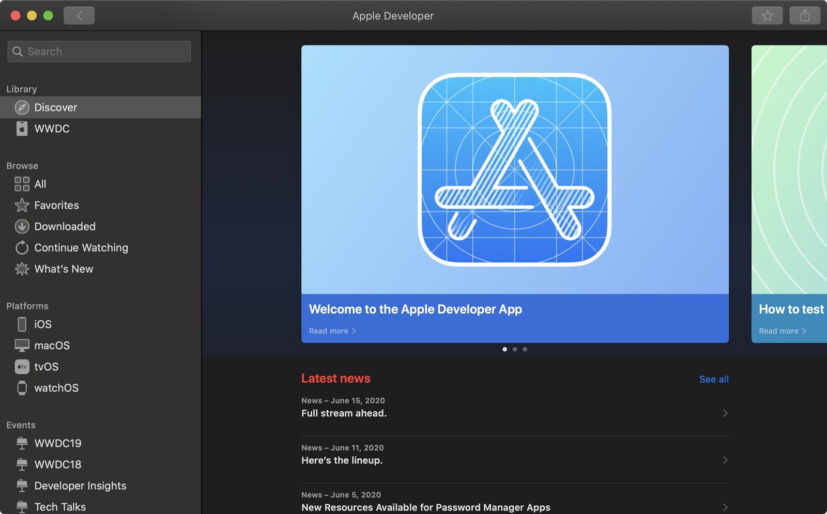The width and height of the screenshot is (827, 514).
Task: Expand 'Here's the lineup.' news arrow
Action: (725, 460)
